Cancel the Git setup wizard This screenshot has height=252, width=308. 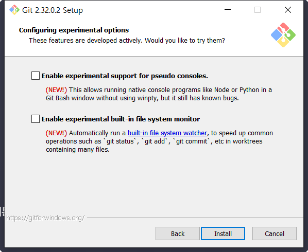click(x=275, y=233)
